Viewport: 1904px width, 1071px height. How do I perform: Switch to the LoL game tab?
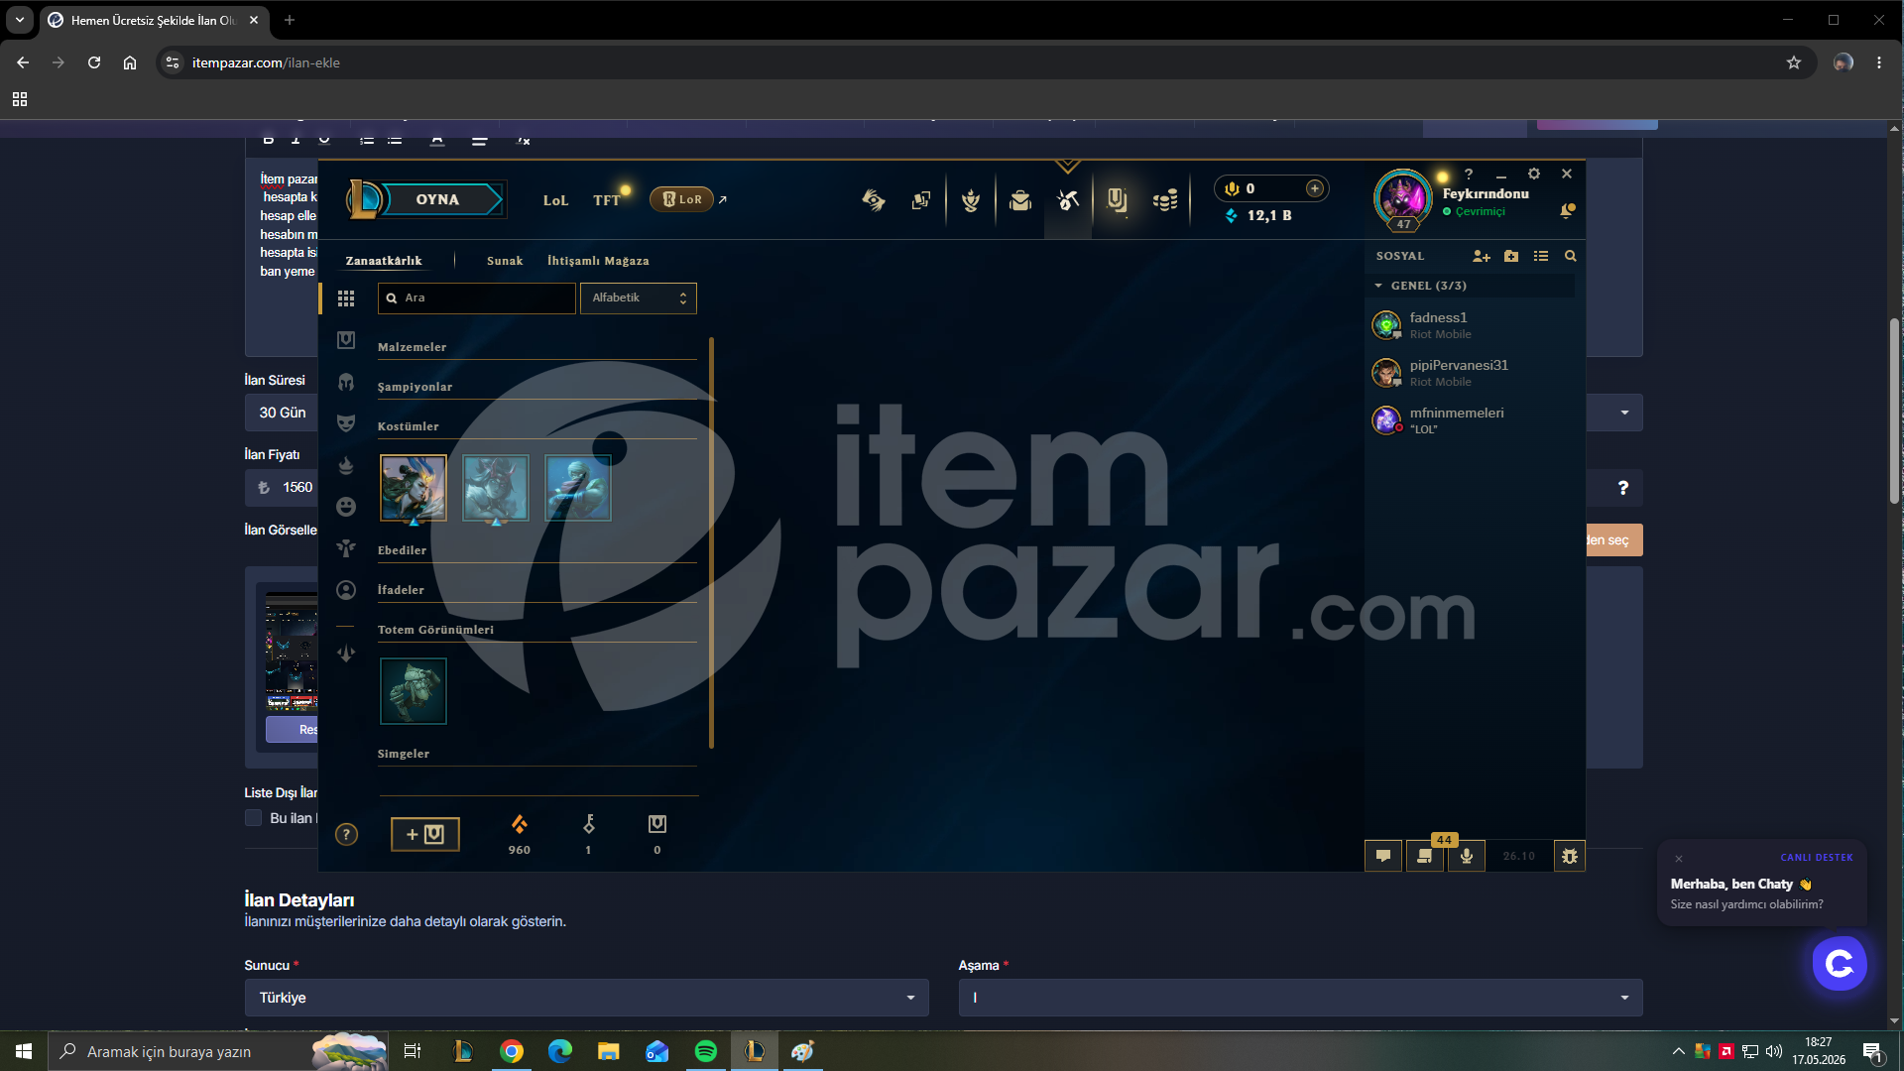click(555, 200)
